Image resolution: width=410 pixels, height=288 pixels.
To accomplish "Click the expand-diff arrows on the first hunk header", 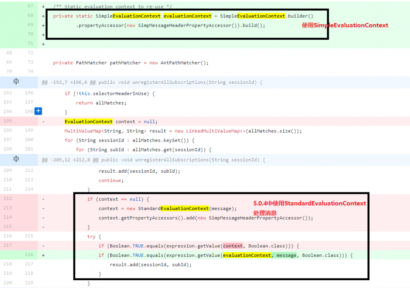I will (15, 82).
